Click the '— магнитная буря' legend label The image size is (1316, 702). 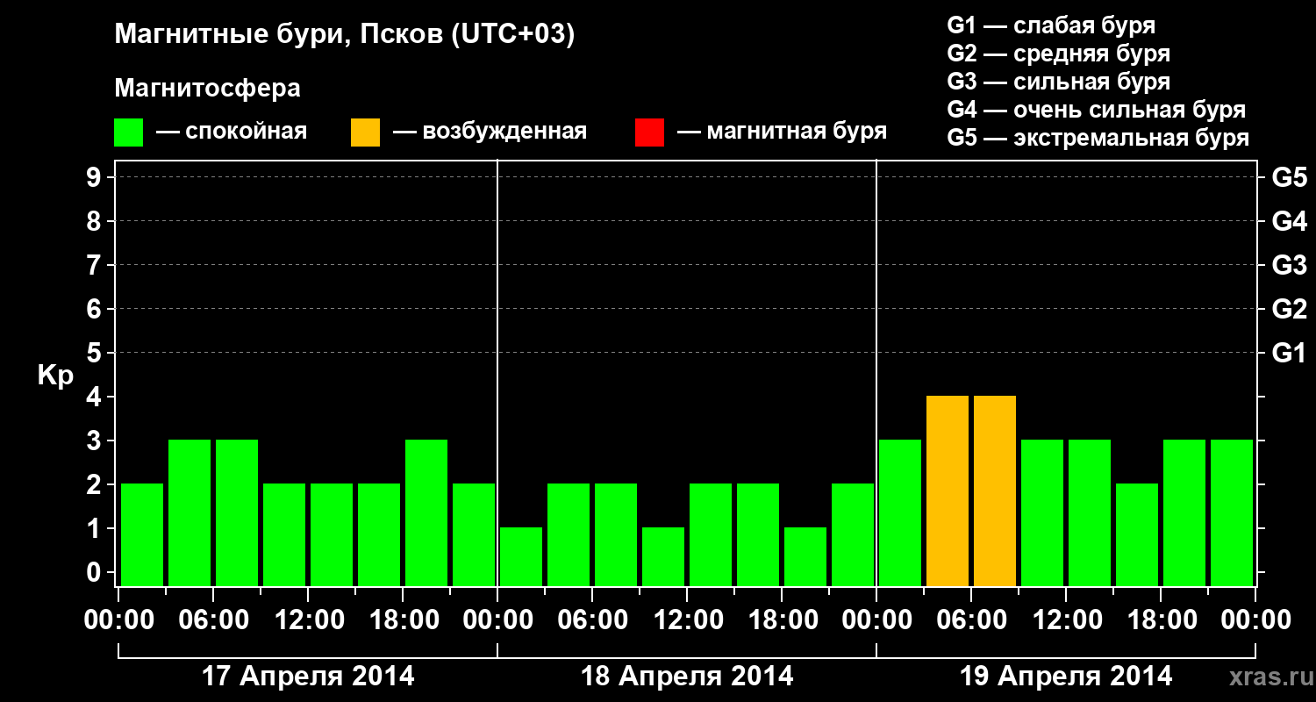click(782, 132)
